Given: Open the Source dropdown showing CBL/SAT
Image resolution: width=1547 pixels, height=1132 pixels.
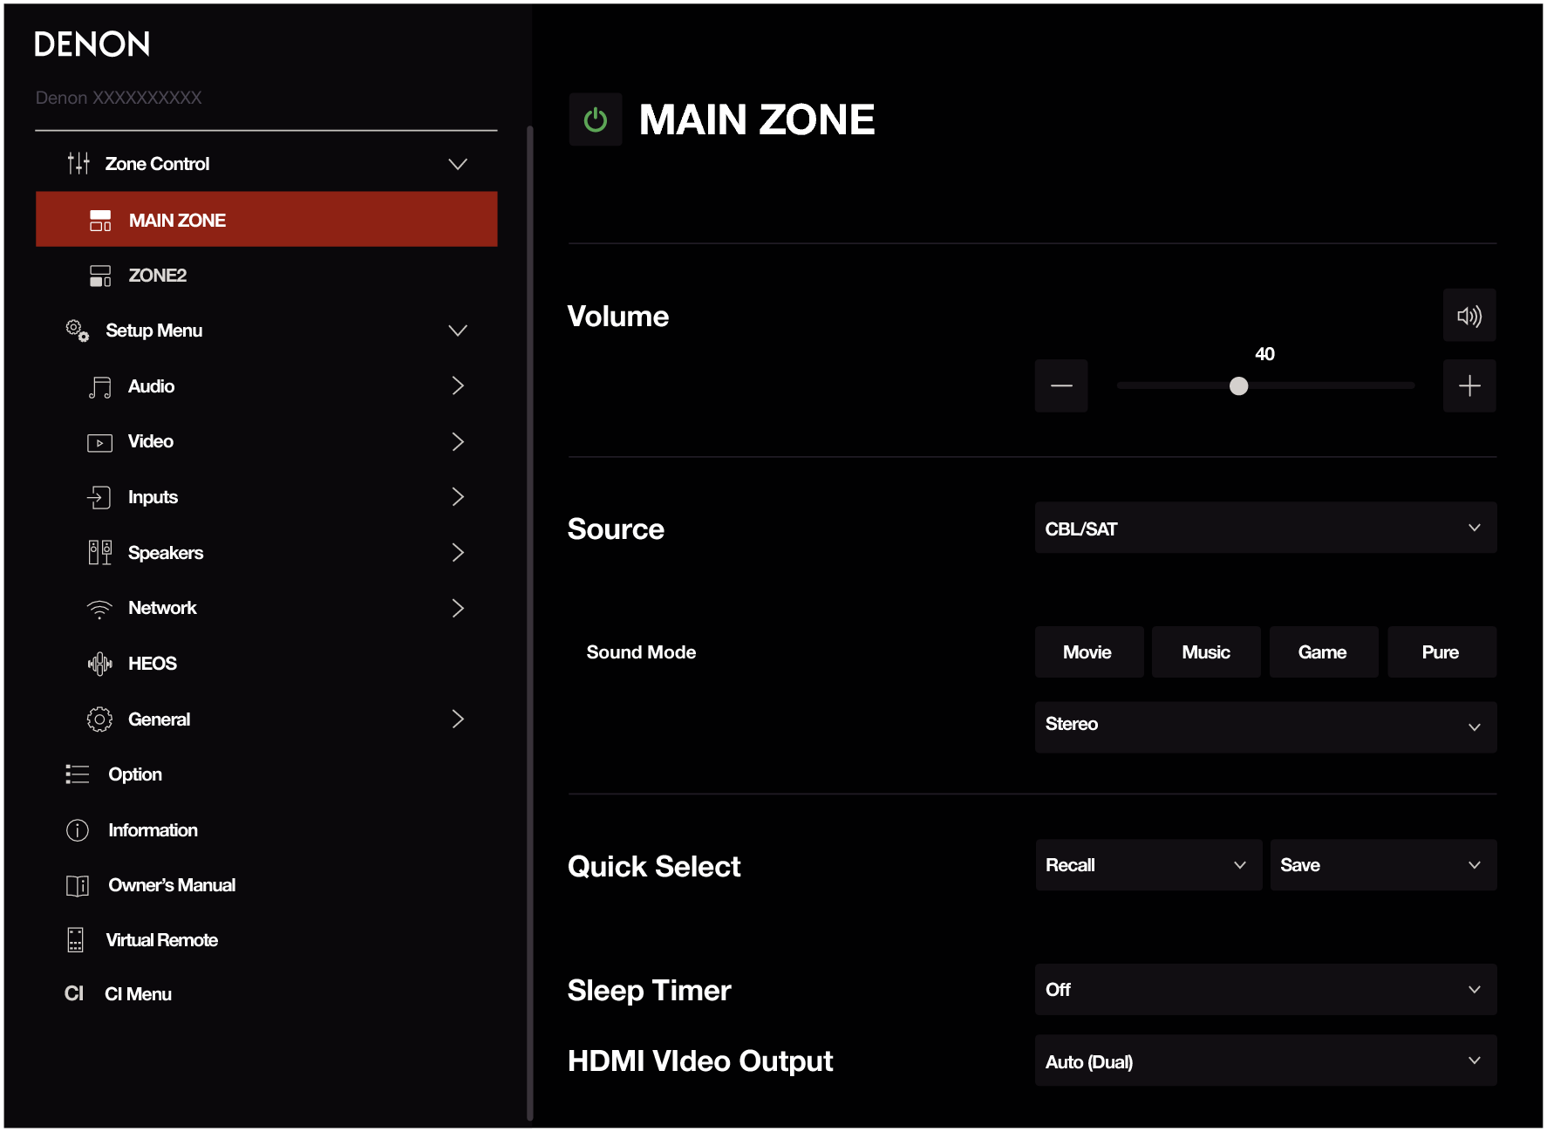Looking at the screenshot, I should pyautogui.click(x=1265, y=528).
